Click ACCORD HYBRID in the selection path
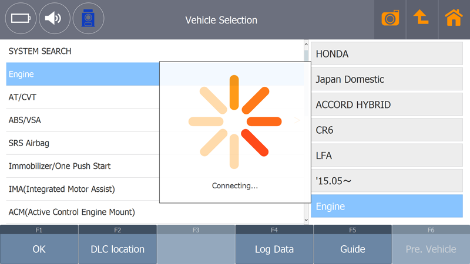The image size is (470, 264). (x=387, y=105)
